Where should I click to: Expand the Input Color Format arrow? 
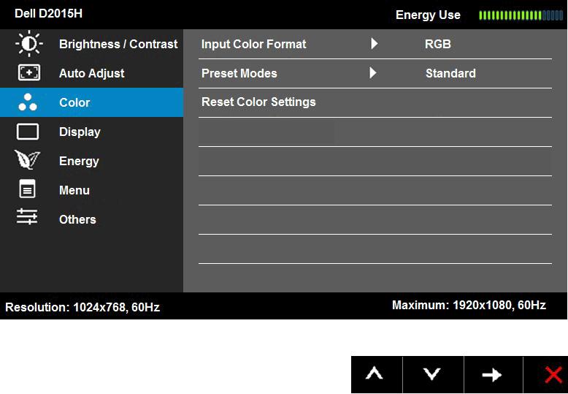(x=375, y=44)
